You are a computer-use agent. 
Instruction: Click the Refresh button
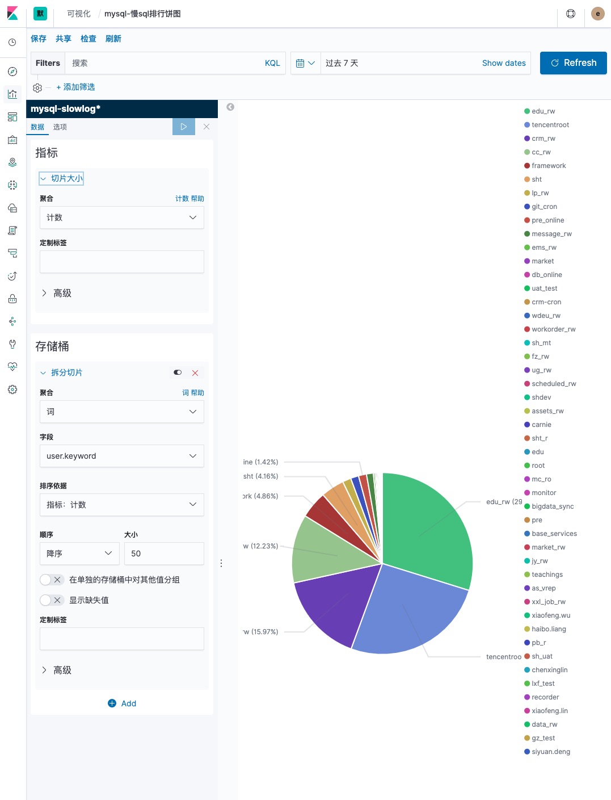574,63
